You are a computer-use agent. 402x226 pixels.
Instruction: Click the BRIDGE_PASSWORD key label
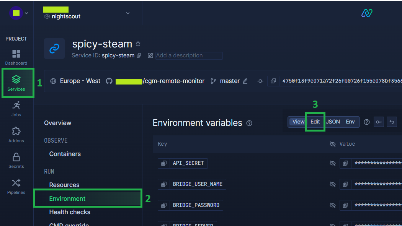click(x=196, y=205)
